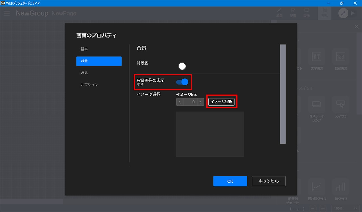Increase イメージNo. with the right arrow
The height and width of the screenshot is (212, 362).
click(201, 102)
